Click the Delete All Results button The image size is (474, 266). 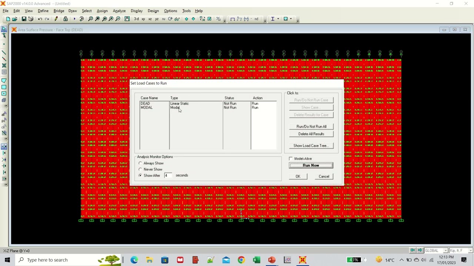pyautogui.click(x=311, y=134)
